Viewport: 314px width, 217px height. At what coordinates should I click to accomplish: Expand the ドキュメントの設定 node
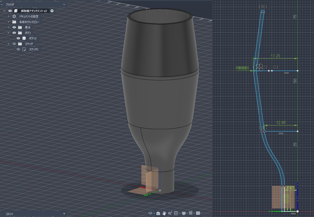[8, 16]
